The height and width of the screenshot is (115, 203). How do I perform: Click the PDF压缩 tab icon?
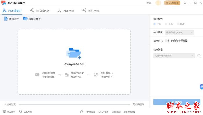click(59, 11)
